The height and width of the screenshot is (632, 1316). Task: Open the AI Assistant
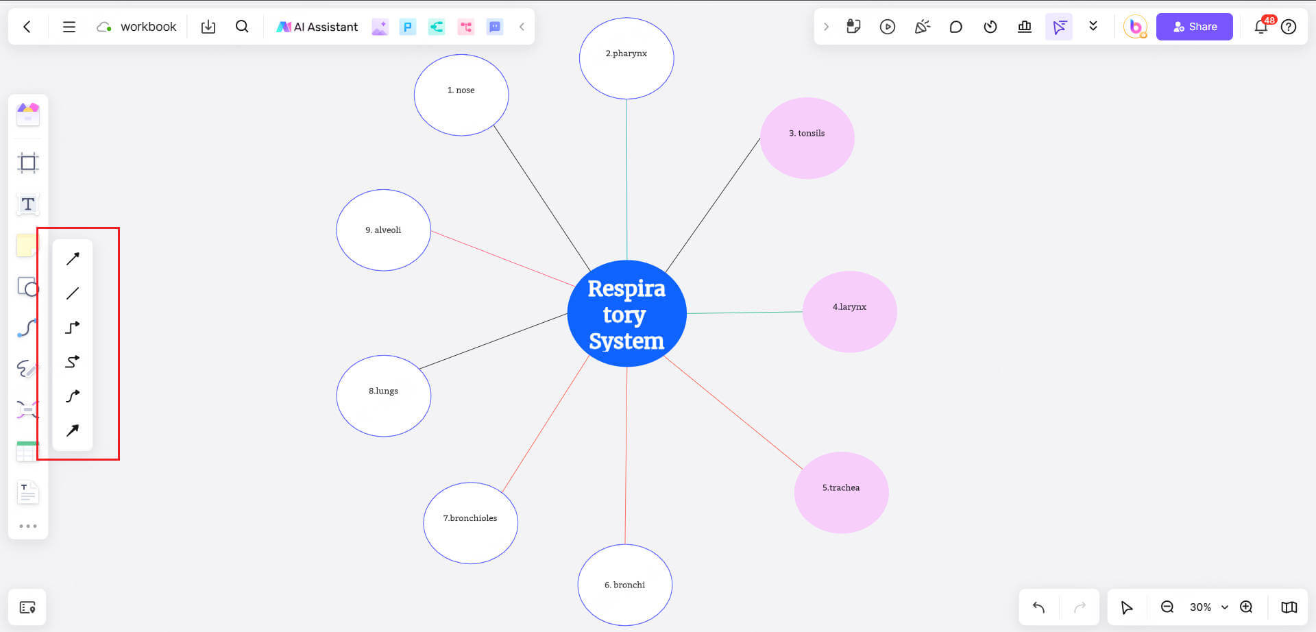click(x=317, y=27)
